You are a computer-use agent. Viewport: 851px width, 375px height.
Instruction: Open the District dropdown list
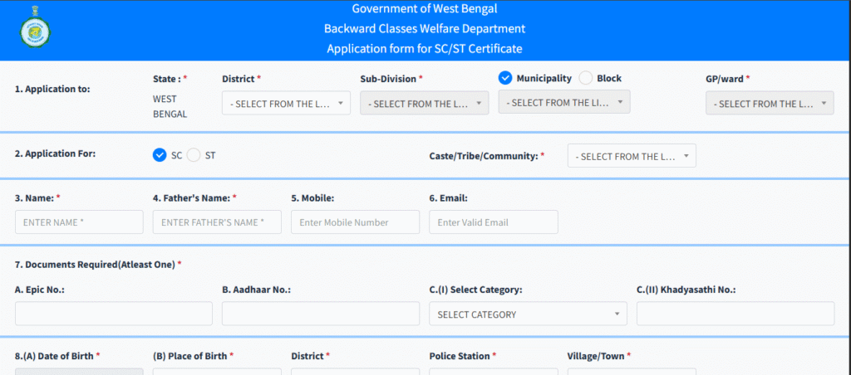tap(286, 103)
